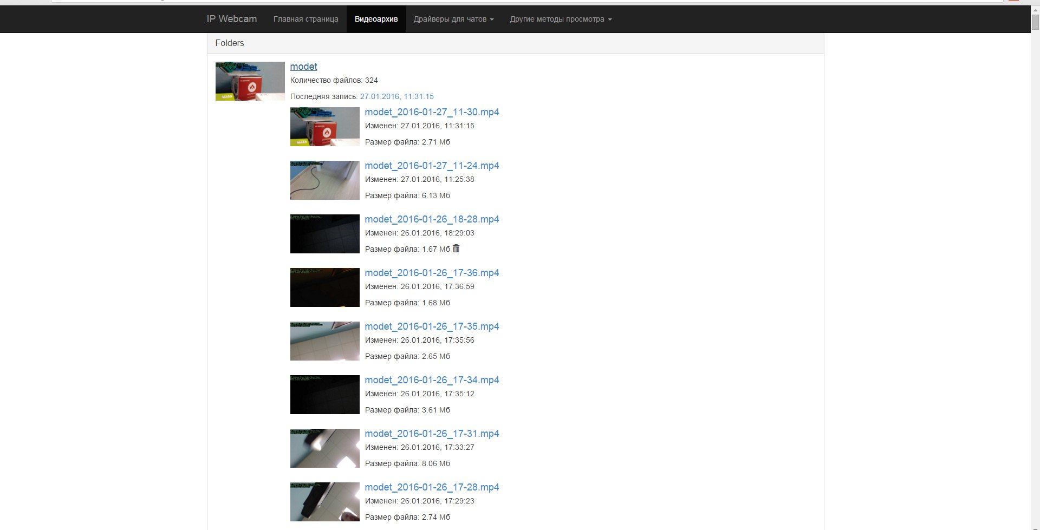1040x530 pixels.
Task: Click the IP Webcam brand logo
Action: pos(231,19)
